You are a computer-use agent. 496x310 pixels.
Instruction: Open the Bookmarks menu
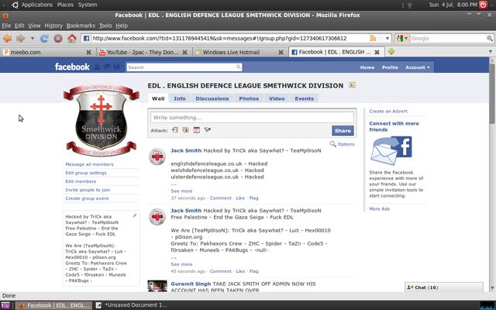[x=81, y=26]
